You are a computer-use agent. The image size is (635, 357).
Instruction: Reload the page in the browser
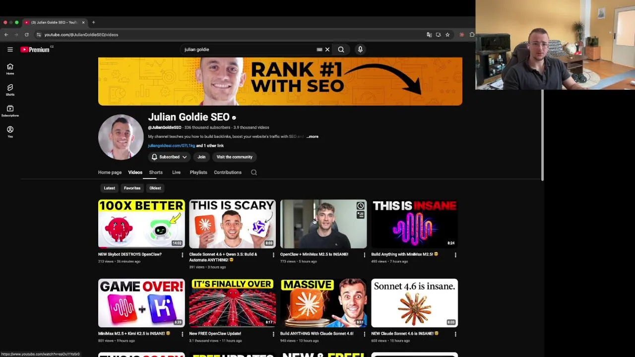(x=27, y=35)
